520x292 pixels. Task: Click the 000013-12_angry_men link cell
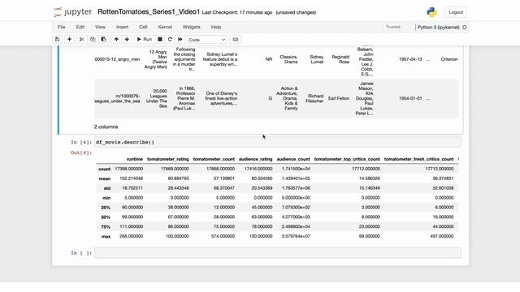point(117,59)
